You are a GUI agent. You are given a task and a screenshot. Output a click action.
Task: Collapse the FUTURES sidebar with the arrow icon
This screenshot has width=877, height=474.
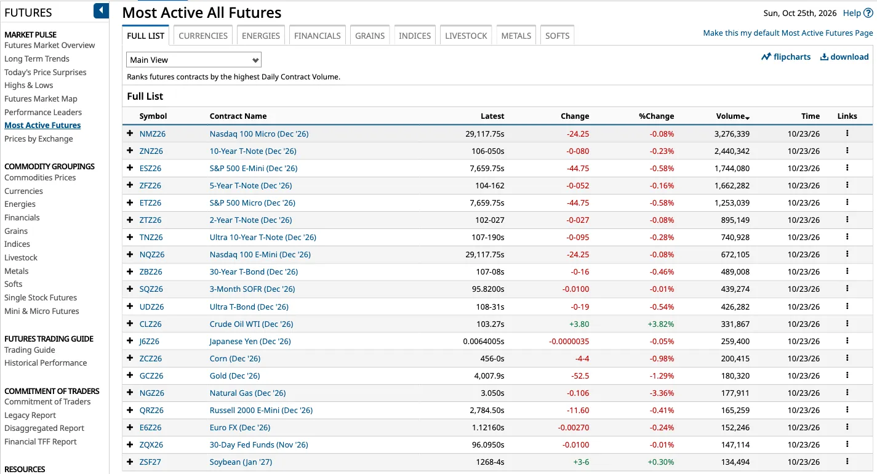[x=101, y=10]
